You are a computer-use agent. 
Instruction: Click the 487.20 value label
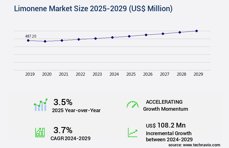pos(31,36)
